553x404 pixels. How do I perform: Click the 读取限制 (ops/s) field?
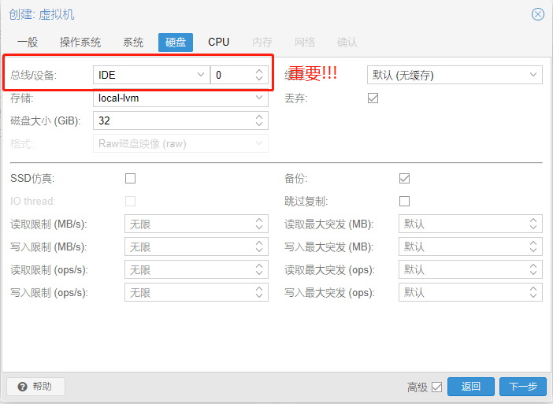pos(196,269)
